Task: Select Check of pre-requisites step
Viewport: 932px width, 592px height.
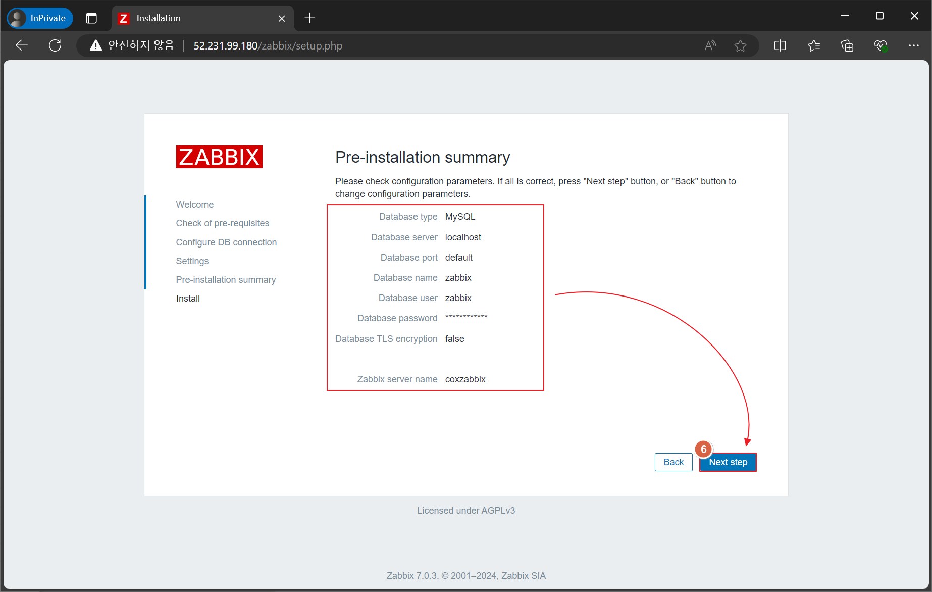Action: click(223, 223)
